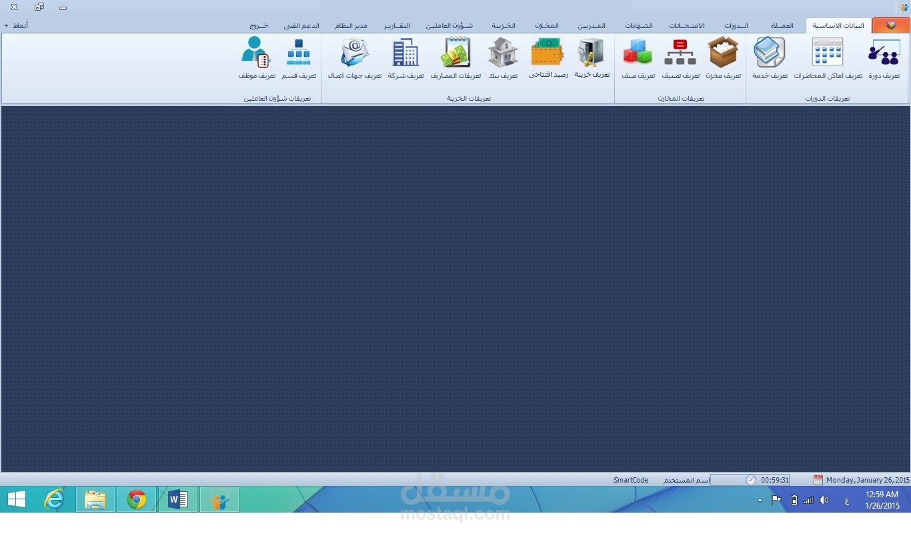
Task: Open the volume speaker tray icon
Action: [x=824, y=500]
